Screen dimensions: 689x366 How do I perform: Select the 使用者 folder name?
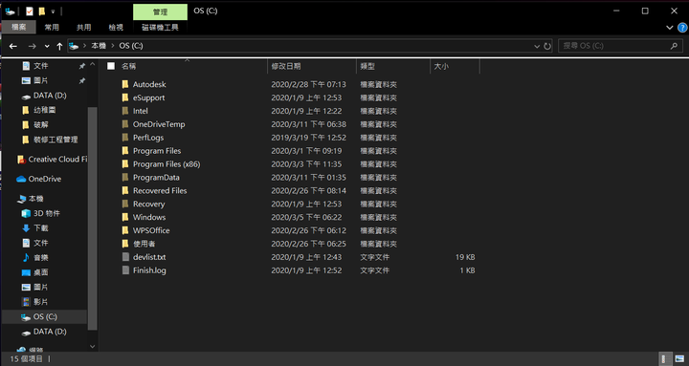pyautogui.click(x=144, y=244)
